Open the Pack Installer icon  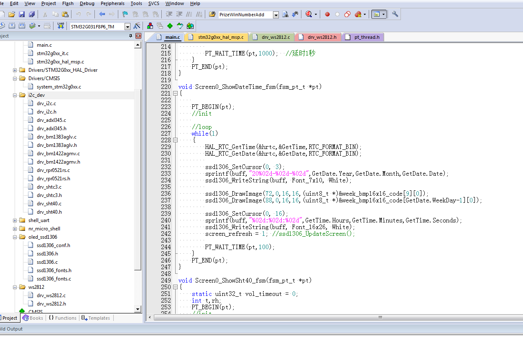point(190,26)
